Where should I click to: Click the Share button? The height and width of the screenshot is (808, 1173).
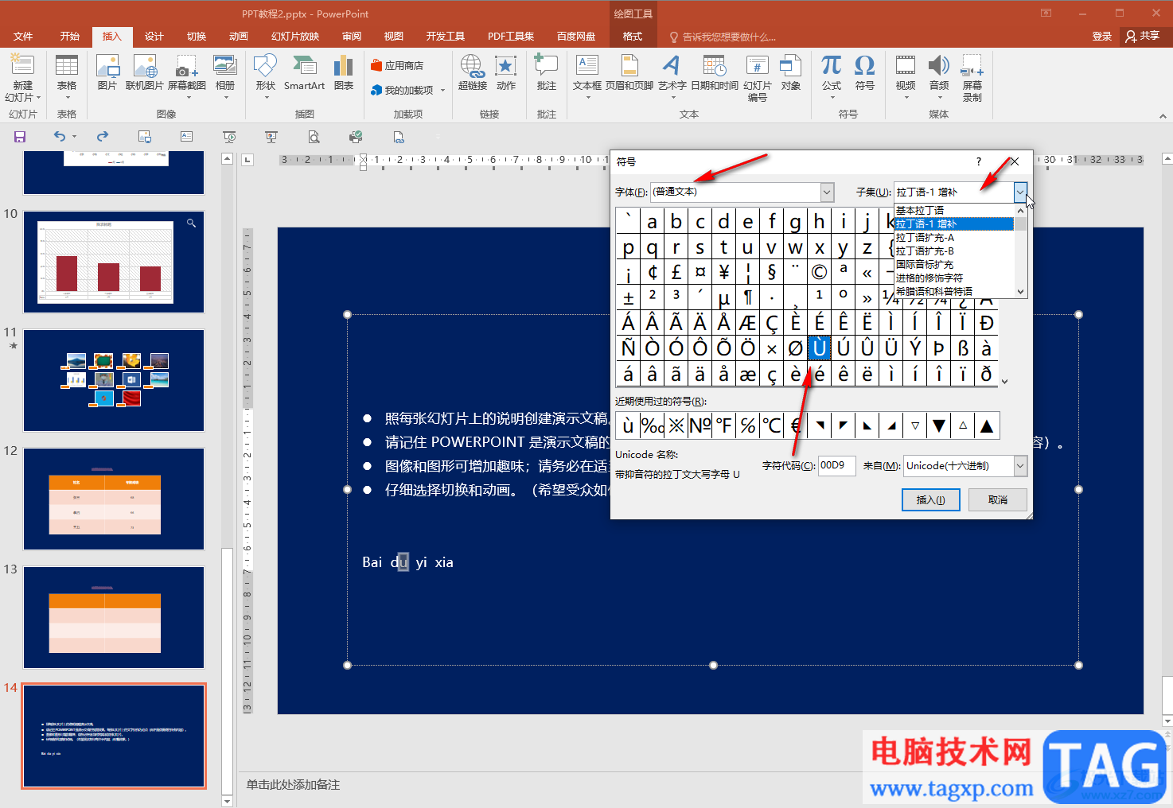click(x=1143, y=36)
